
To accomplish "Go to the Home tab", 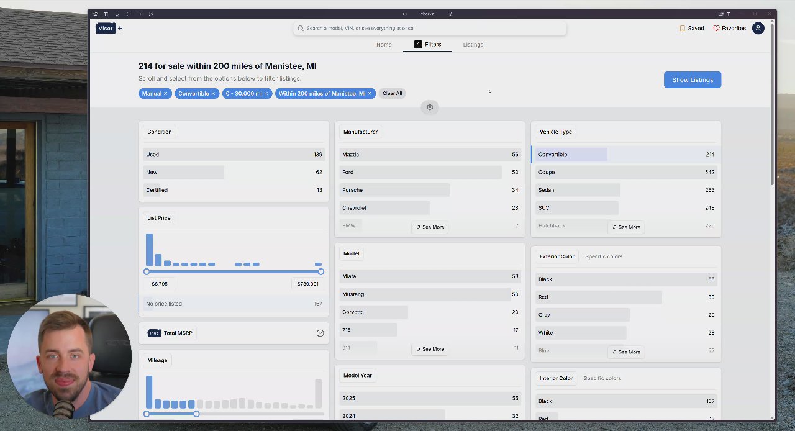I will (384, 45).
